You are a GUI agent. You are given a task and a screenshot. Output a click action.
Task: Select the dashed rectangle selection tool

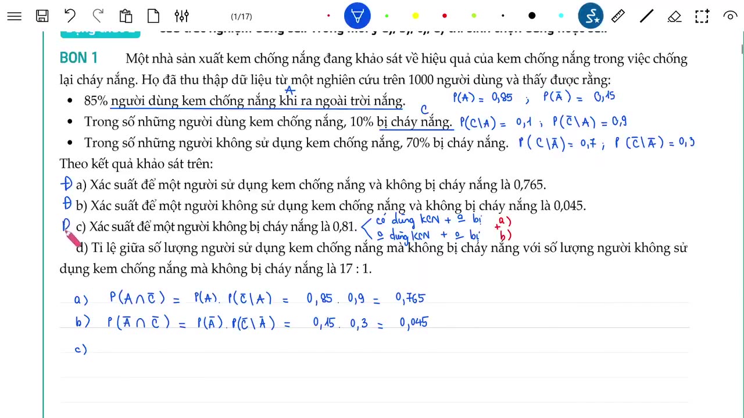[702, 16]
